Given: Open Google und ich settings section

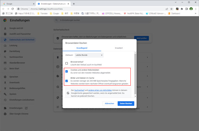Looking at the screenshot, I should pyautogui.click(x=16, y=28).
